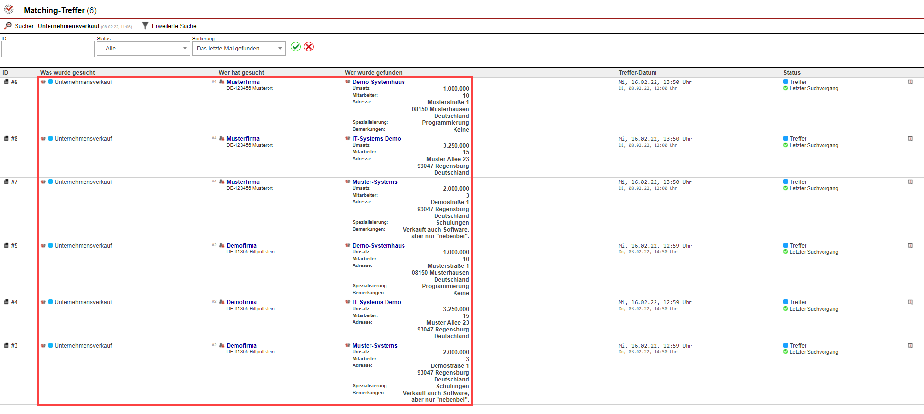The width and height of the screenshot is (924, 414).
Task: Open Demofirma link in row #3
Action: [x=241, y=346]
